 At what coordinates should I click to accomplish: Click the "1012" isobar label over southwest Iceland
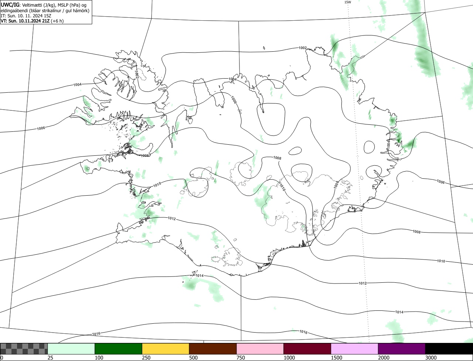click(171, 219)
